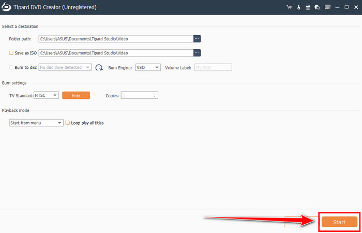Viewport: 362px width, 233px height.
Task: Click the save project icon
Action: click(x=308, y=7)
